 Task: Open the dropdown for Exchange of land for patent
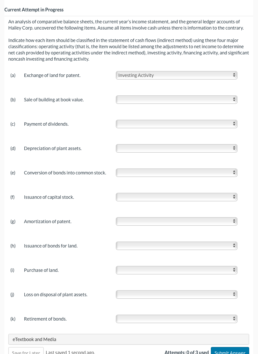pos(176,75)
